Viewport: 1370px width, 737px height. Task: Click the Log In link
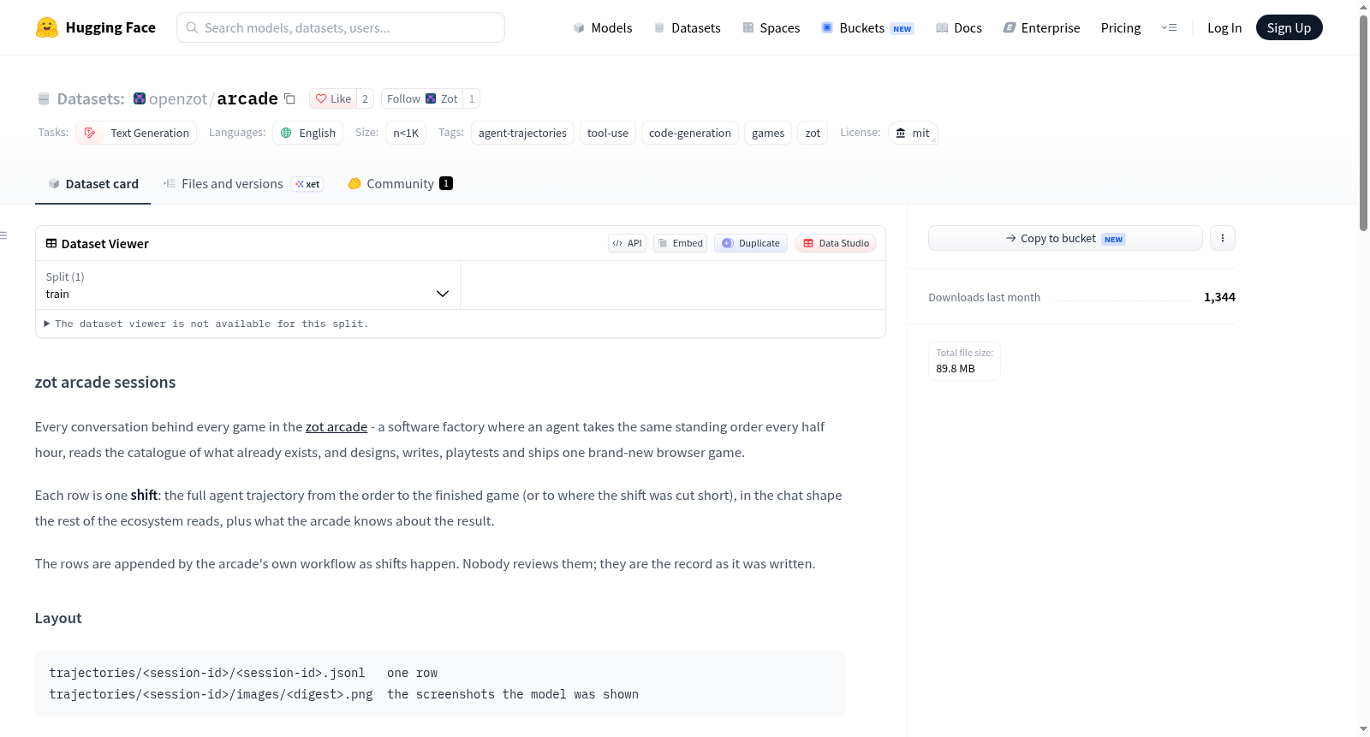[1224, 27]
